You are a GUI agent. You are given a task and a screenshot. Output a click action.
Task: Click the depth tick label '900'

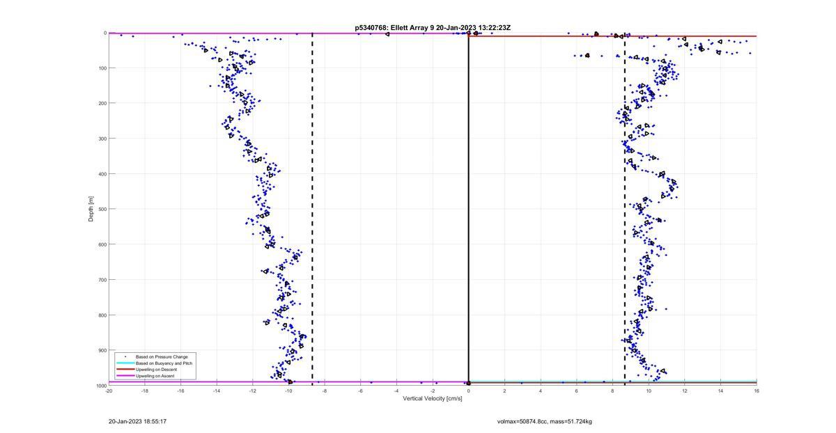pos(102,350)
